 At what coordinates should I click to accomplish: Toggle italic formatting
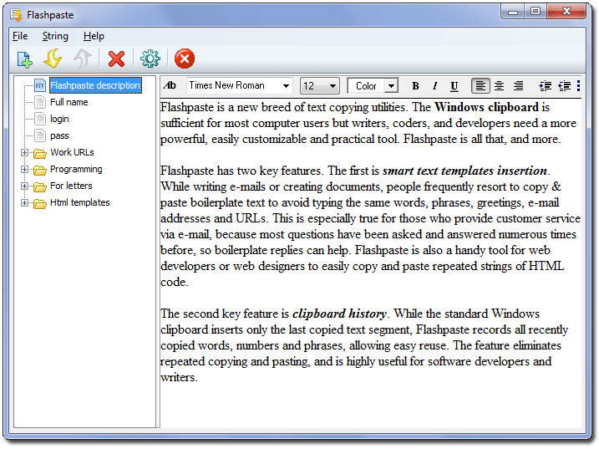pyautogui.click(x=434, y=86)
